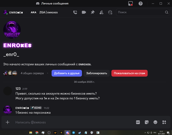Click the '30 ноября 2025 г.' date divider label
Screen dimensions: 172x135
pos(84,82)
